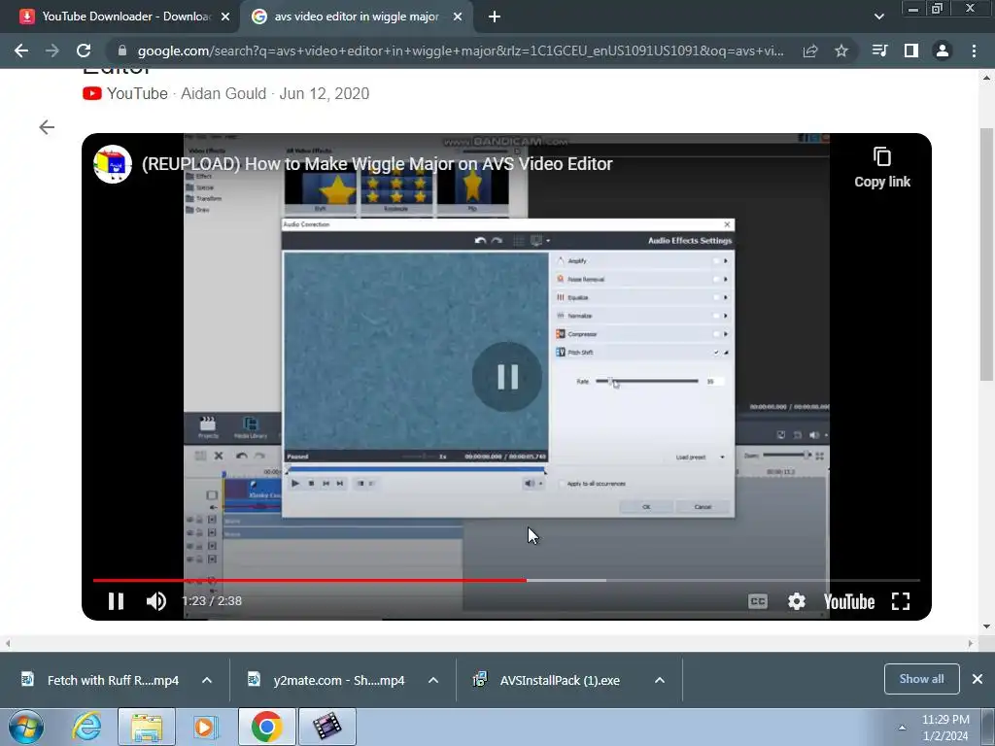Click the Aidan Gould author text

[223, 93]
